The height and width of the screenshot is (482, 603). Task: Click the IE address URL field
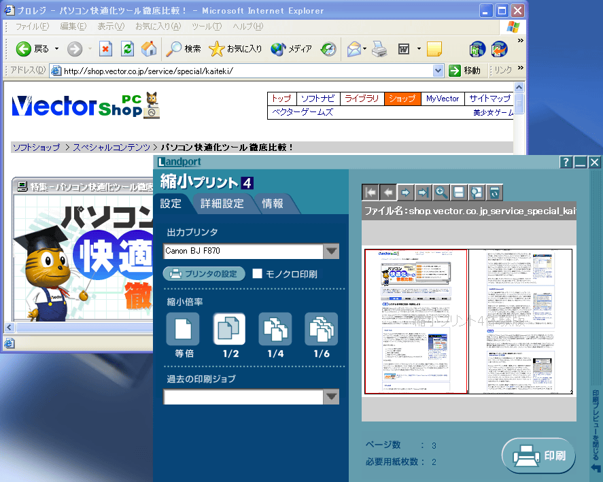click(246, 71)
